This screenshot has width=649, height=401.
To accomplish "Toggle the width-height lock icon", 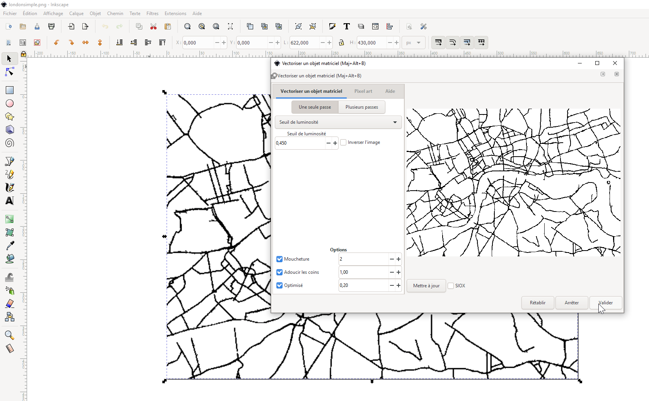I will (341, 43).
